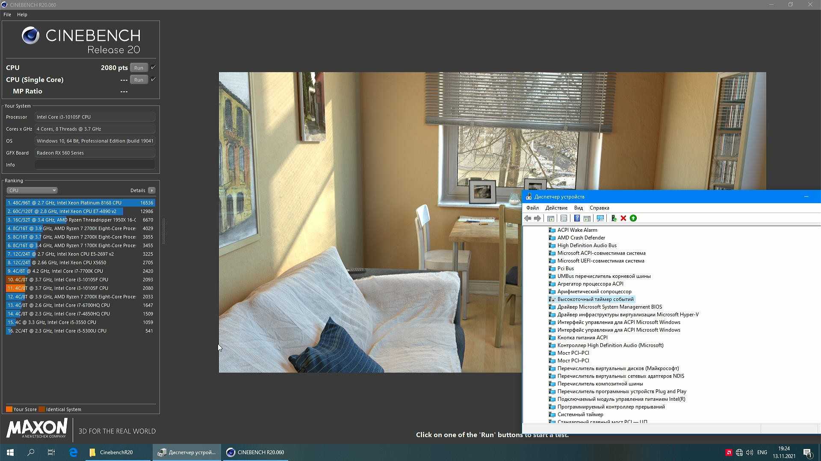Click the scan for hardware changes monitor icon
This screenshot has height=461, width=821.
(x=600, y=218)
